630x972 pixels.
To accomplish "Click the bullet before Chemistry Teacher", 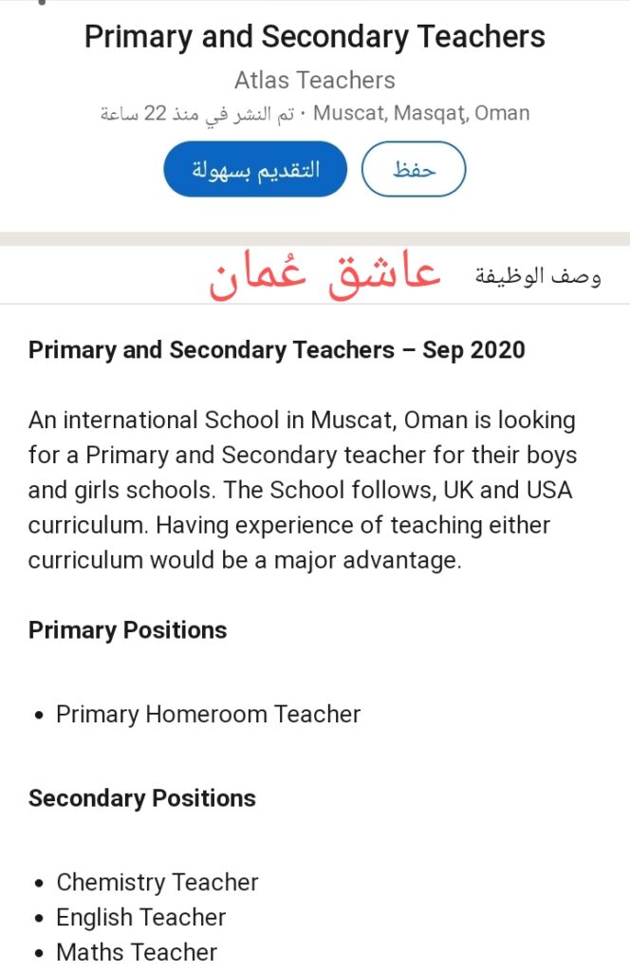I will click(x=39, y=883).
